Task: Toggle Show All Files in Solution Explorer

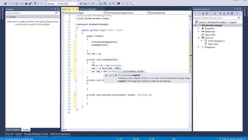Action: tap(232, 14)
